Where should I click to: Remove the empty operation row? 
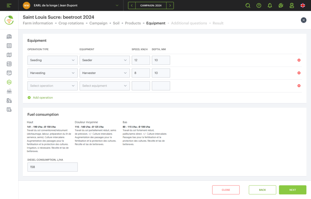(x=299, y=86)
